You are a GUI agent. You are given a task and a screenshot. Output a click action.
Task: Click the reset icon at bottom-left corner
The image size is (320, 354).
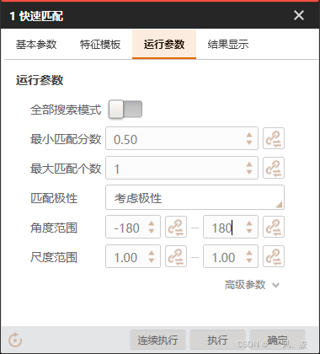click(x=15, y=340)
